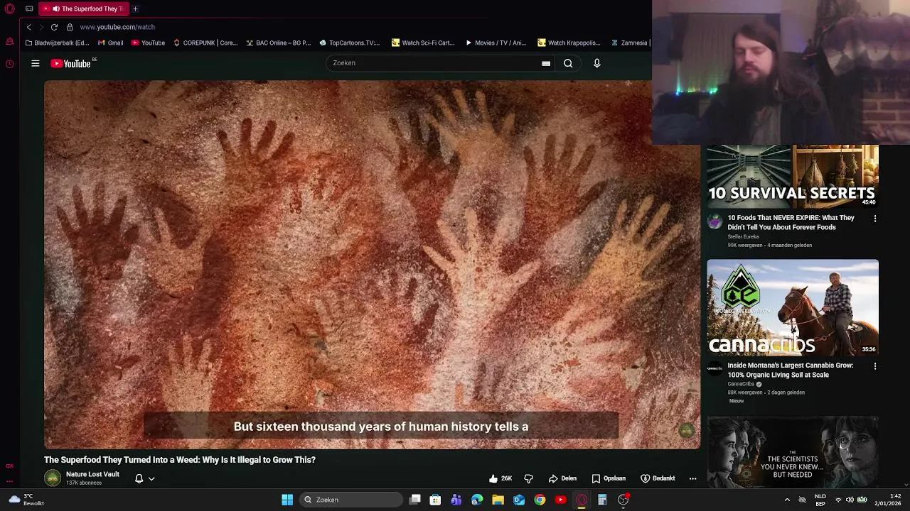Image resolution: width=910 pixels, height=511 pixels.
Task: Open 10 Foods That NEVER EXPIRE title
Action: 791,222
